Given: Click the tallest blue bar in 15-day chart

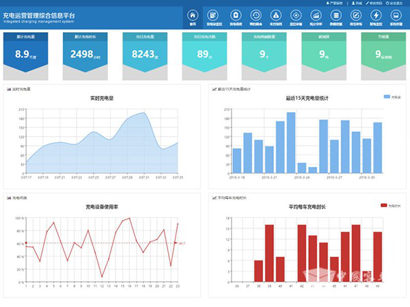Looking at the screenshot, I should point(290,142).
